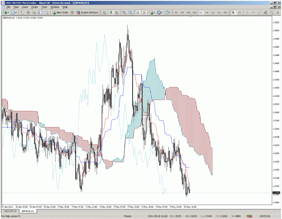The width and height of the screenshot is (282, 219).
Task: Open the View menu
Action: click(x=16, y=7)
